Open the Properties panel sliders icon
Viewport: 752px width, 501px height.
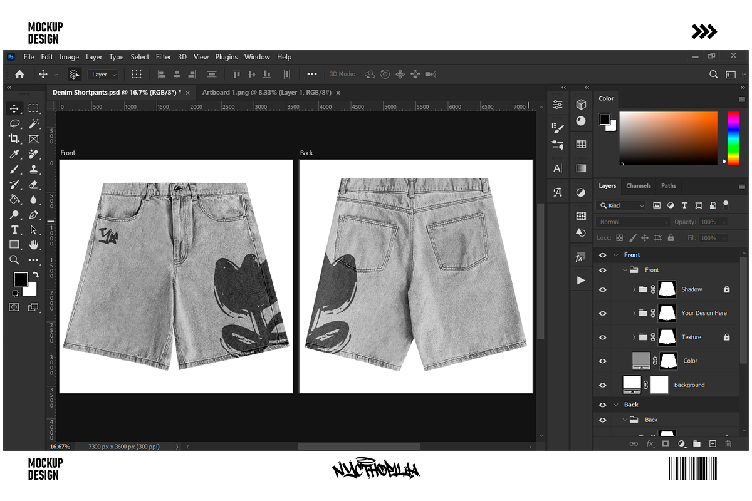557,105
